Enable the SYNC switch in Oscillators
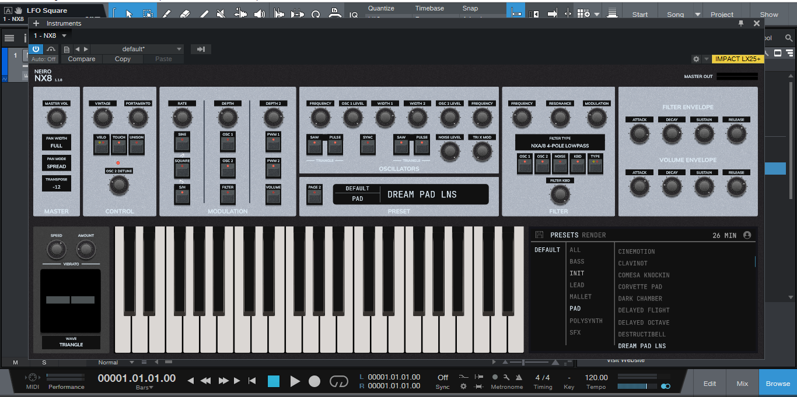The image size is (797, 397). (x=368, y=146)
